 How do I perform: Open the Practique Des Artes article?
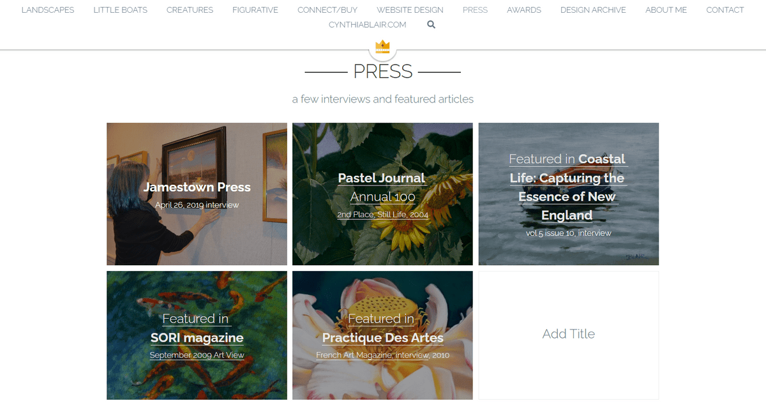coord(382,335)
